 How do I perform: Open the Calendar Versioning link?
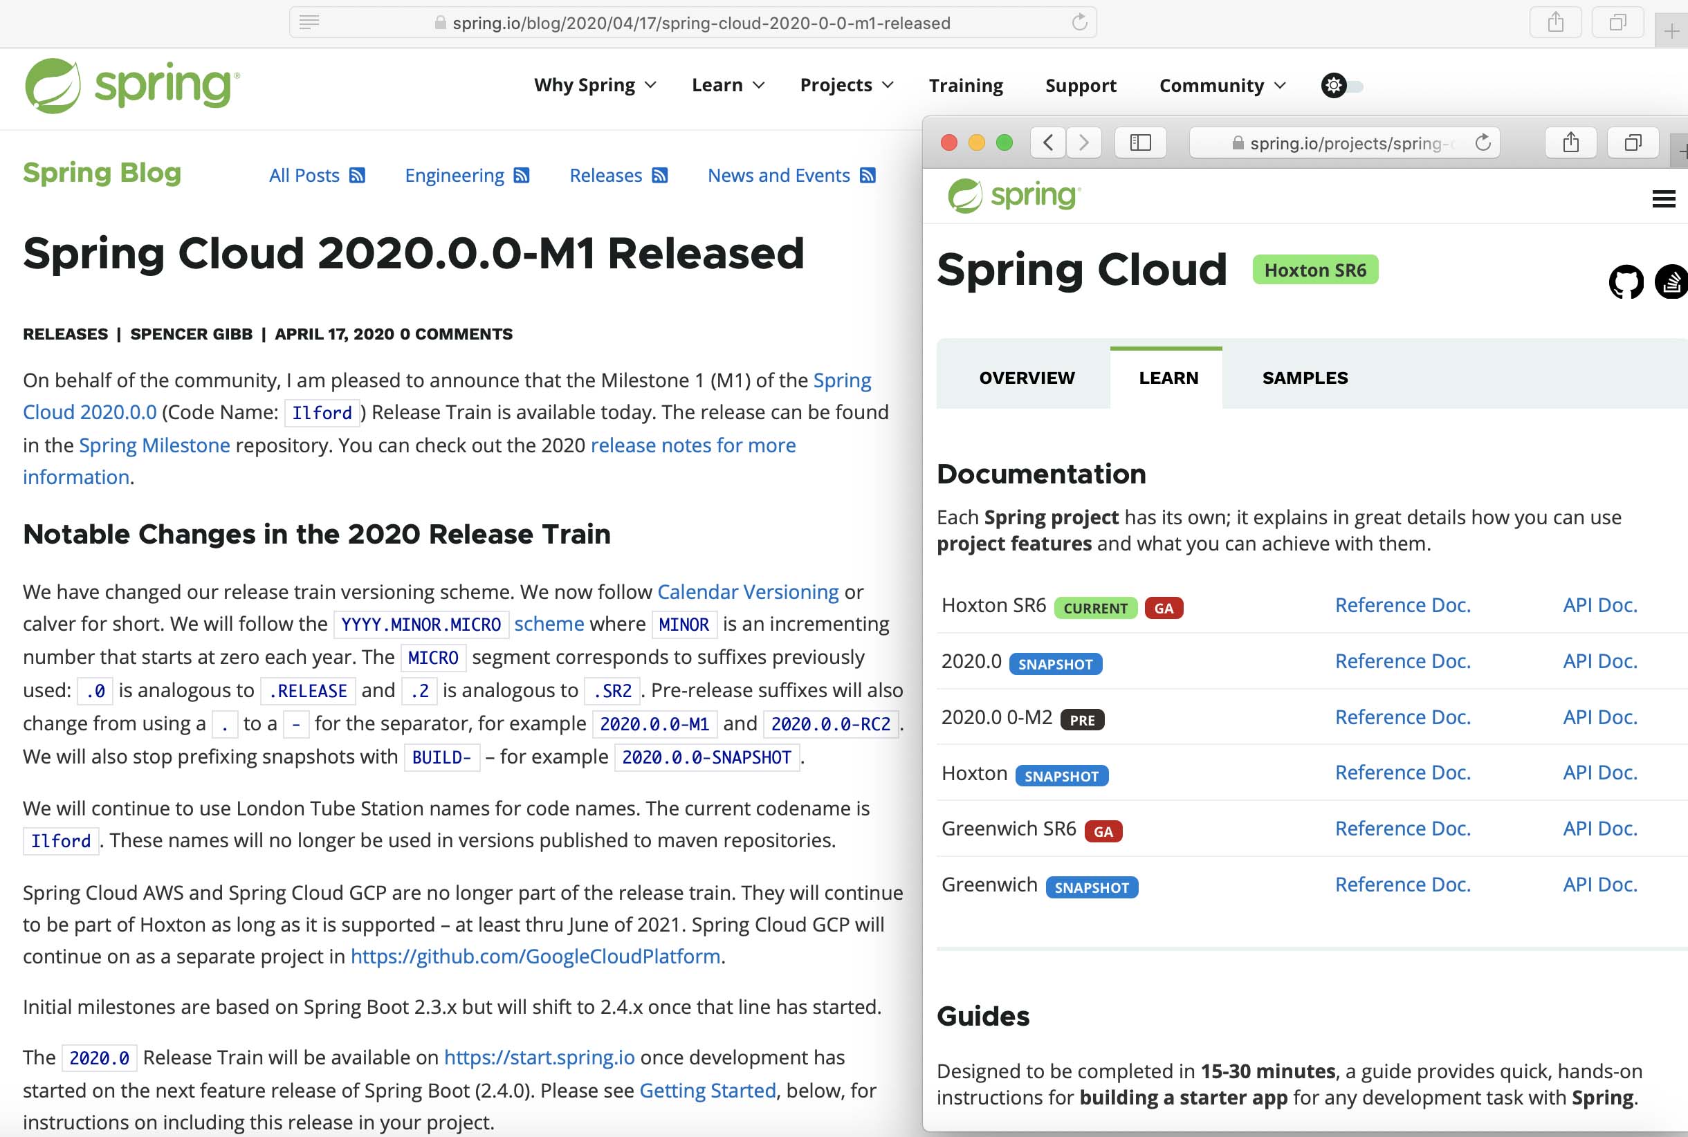[748, 592]
